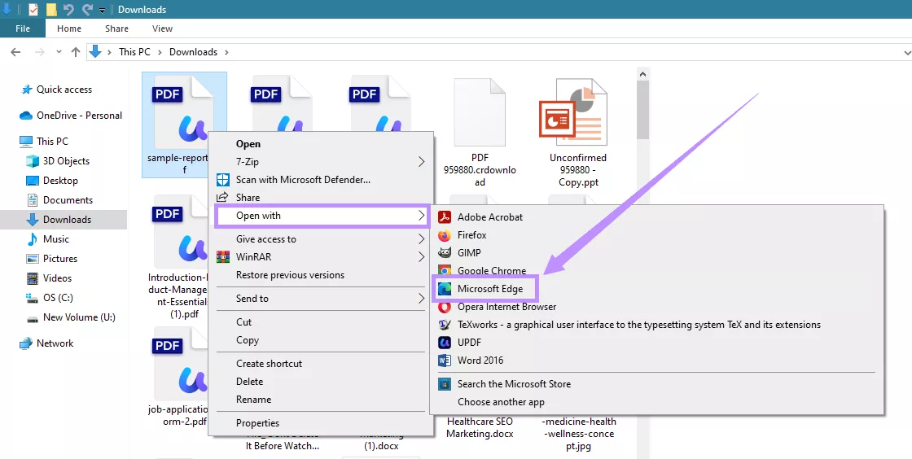The height and width of the screenshot is (459, 912).
Task: Open the recent locations dropdown arrow
Action: click(59, 52)
